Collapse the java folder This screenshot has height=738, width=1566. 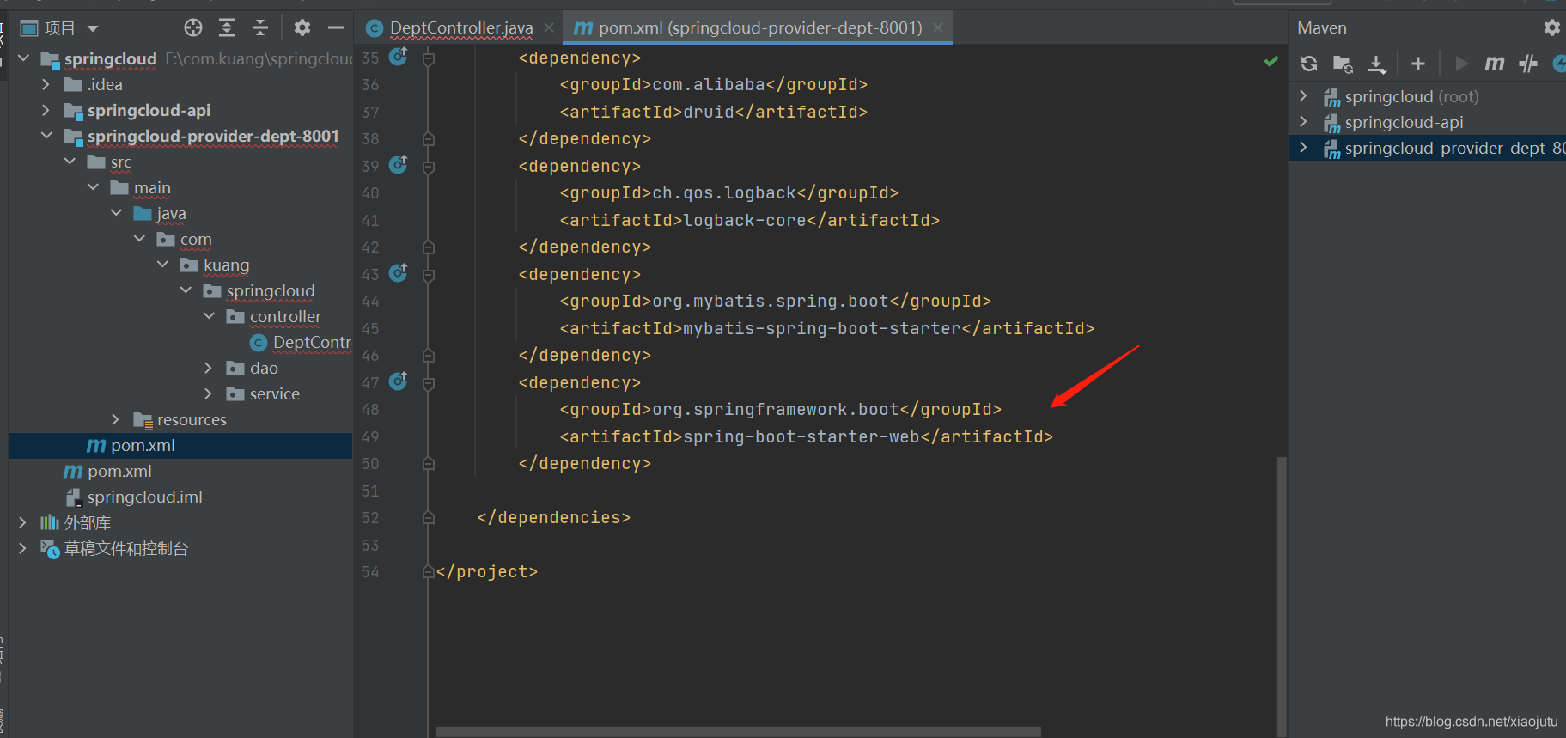tap(116, 213)
